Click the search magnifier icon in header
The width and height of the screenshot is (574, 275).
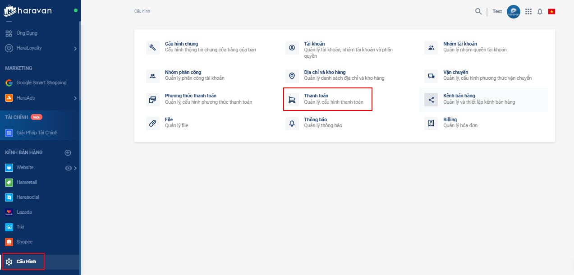(x=478, y=12)
